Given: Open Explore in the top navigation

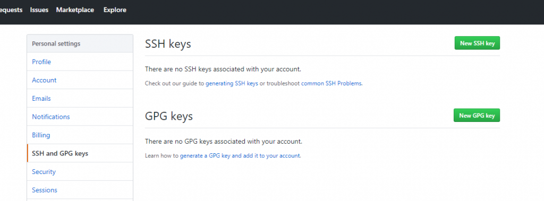Looking at the screenshot, I should (115, 10).
